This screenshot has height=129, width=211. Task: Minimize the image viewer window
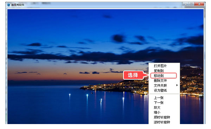tap(186, 4)
